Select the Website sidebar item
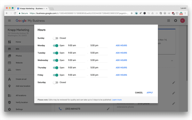Viewport: 192px width, 120px height. click(x=19, y=63)
